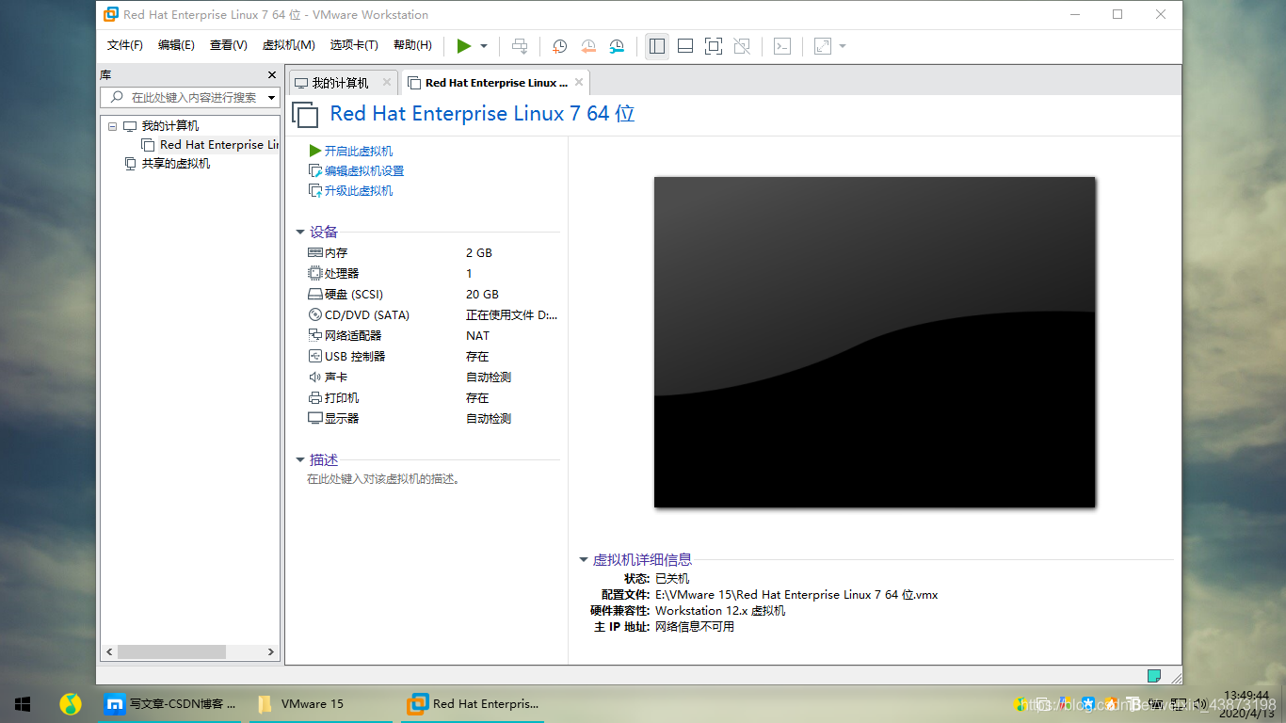Open the 虚拟机(M) menu
Image resolution: width=1286 pixels, height=723 pixels.
(x=288, y=45)
